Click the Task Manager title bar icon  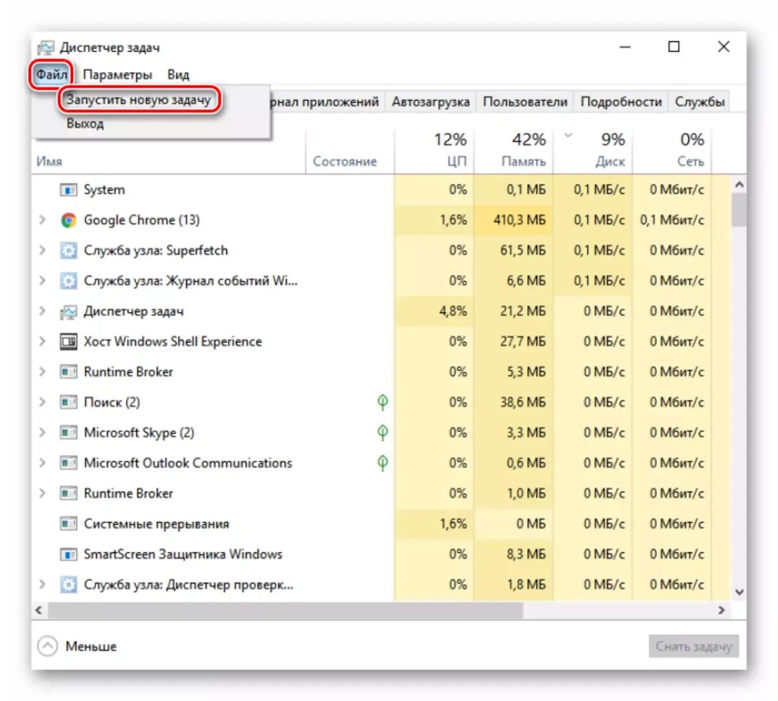click(x=45, y=48)
